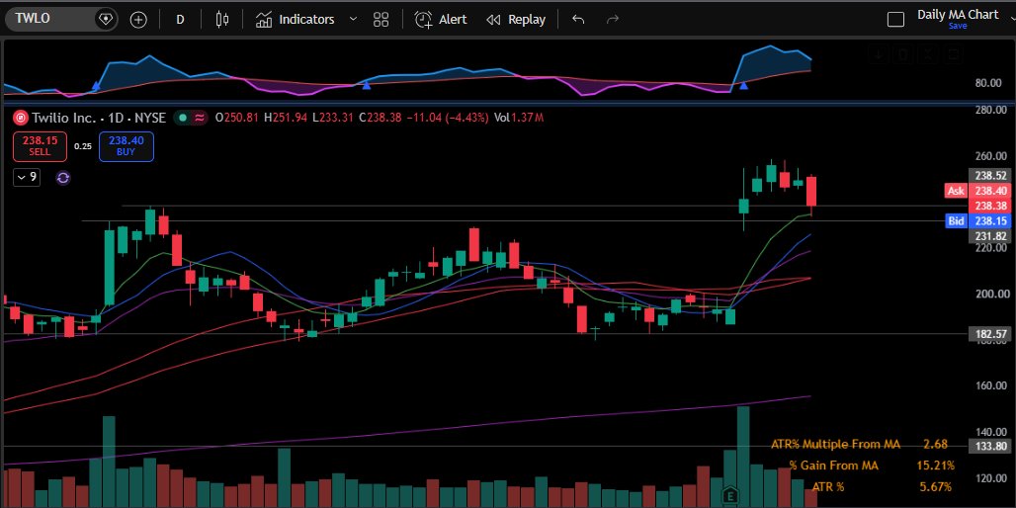
Task: Click the rightmost blue triangle signal marker
Action: (744, 85)
